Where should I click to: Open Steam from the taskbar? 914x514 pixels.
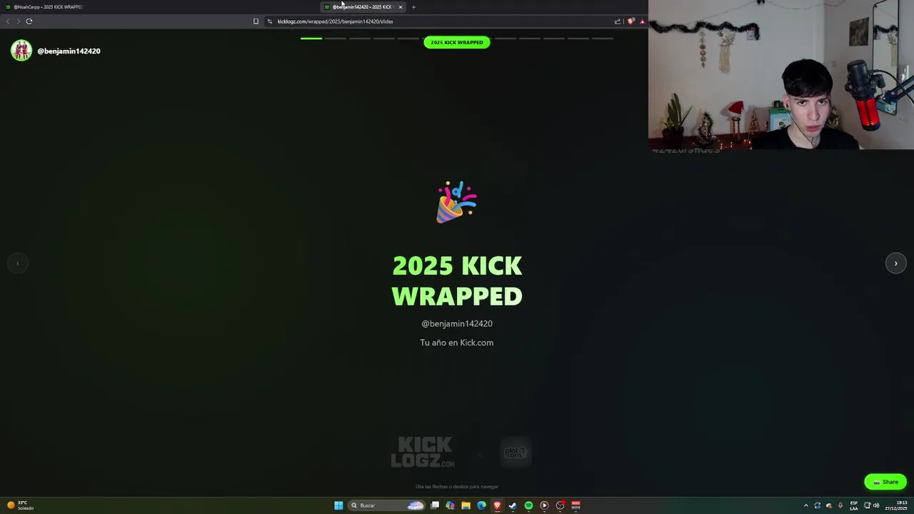(513, 505)
